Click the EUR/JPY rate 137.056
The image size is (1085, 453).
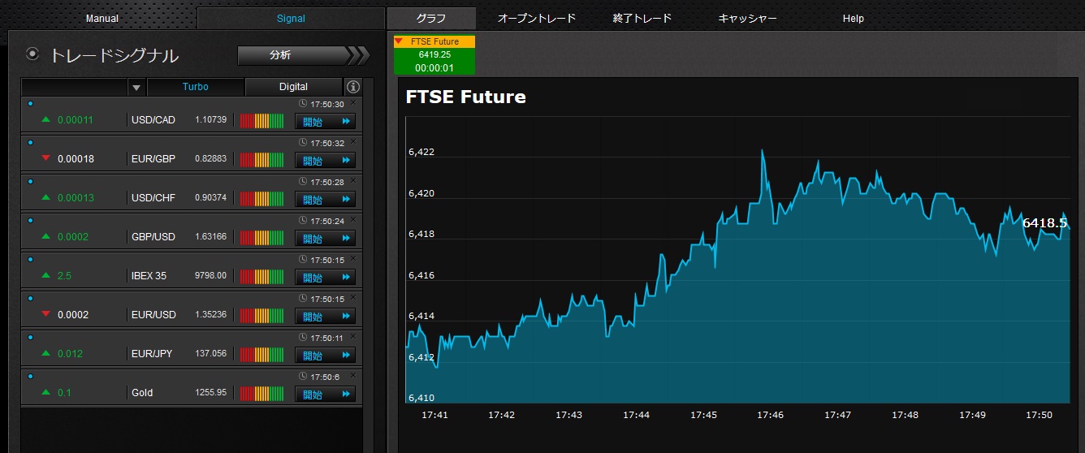click(211, 354)
